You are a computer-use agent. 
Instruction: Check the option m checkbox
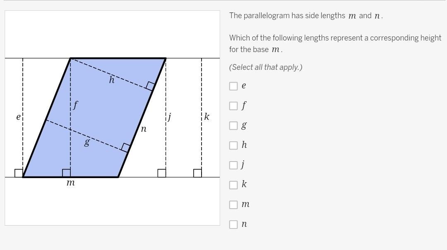[233, 205]
